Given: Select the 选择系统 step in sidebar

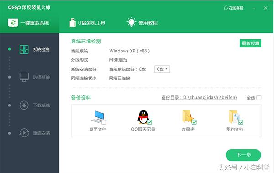Looking at the screenshot, I should pos(34,77).
